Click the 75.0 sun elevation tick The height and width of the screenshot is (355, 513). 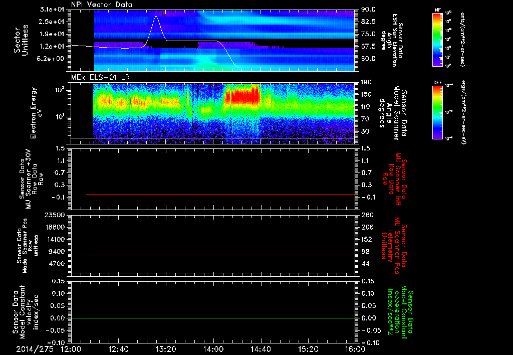pyautogui.click(x=368, y=34)
